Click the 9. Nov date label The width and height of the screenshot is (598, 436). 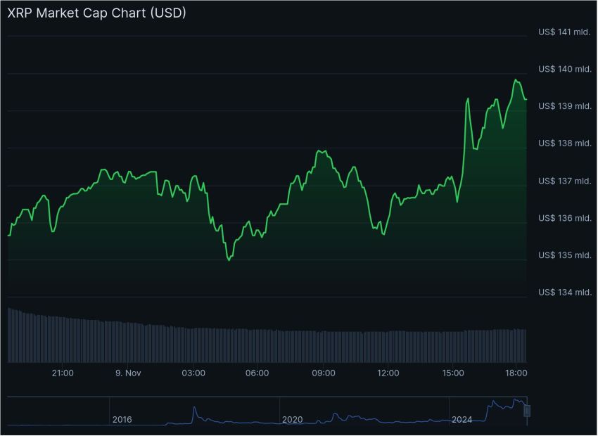tap(129, 373)
